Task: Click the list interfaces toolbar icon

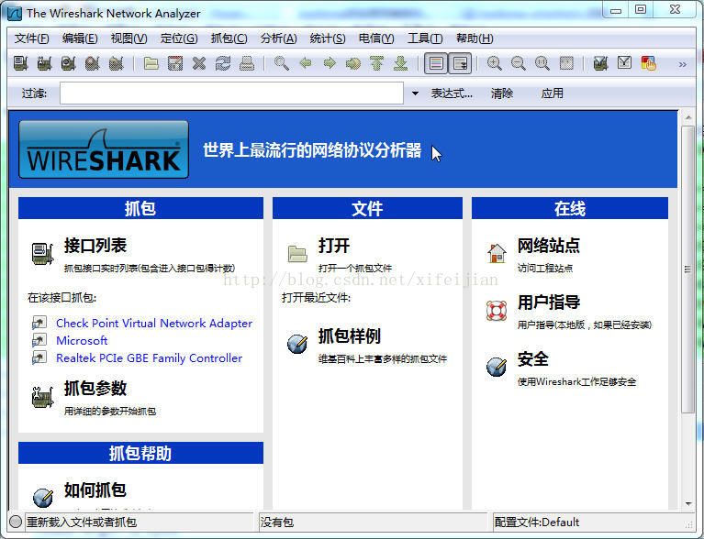Action: click(20, 63)
